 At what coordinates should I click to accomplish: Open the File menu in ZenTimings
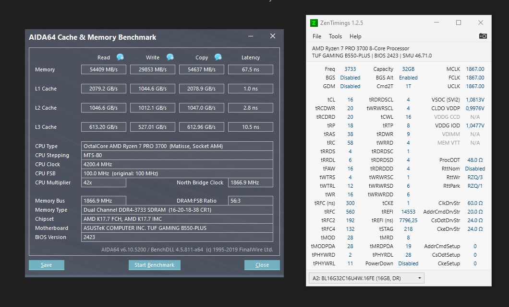tap(317, 36)
